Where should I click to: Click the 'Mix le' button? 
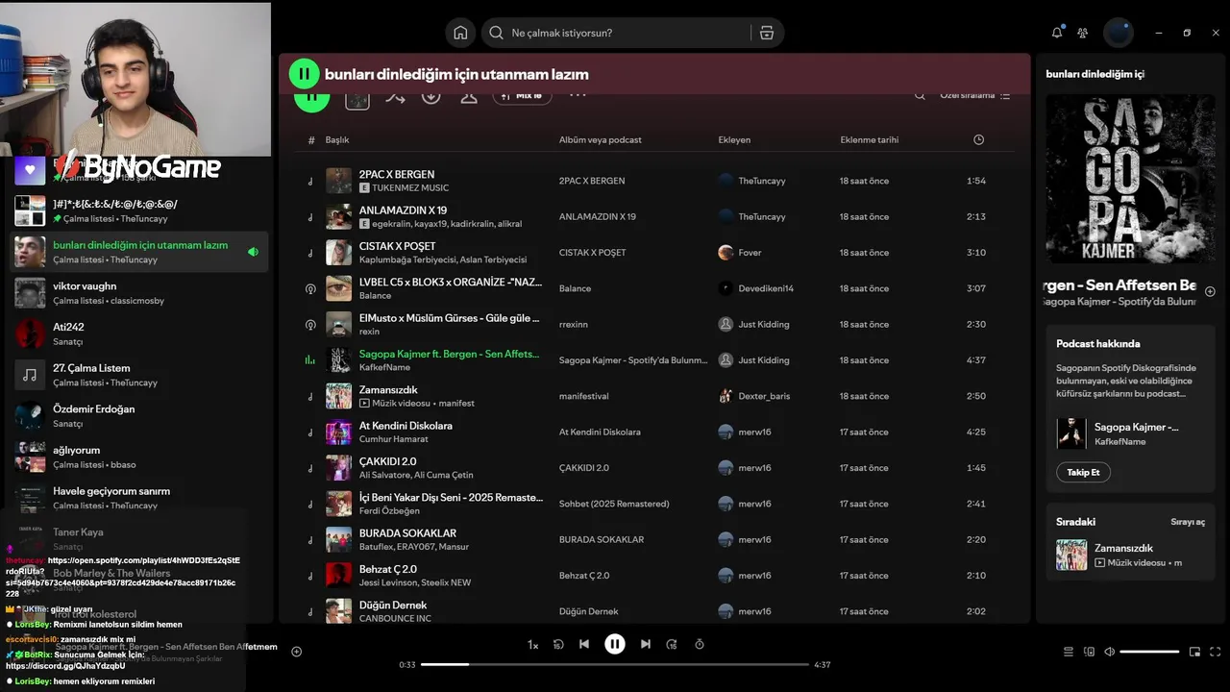[x=522, y=96]
